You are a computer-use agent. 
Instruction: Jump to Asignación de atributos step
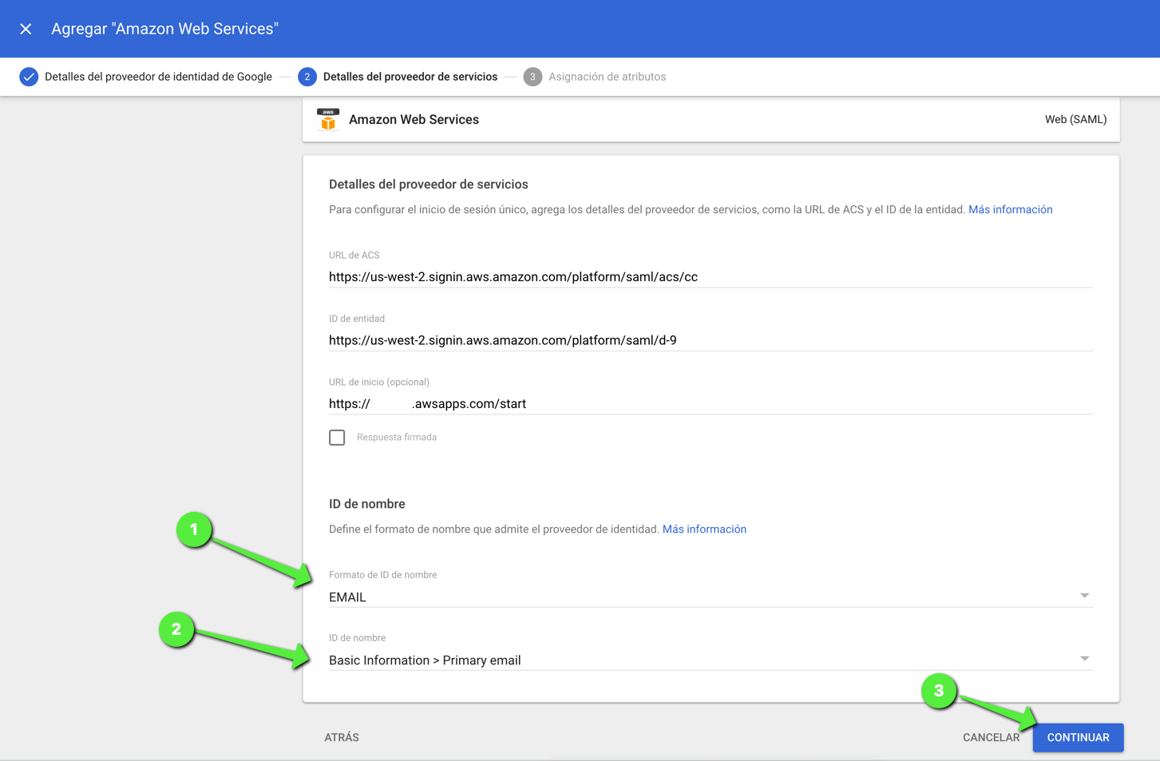point(607,77)
